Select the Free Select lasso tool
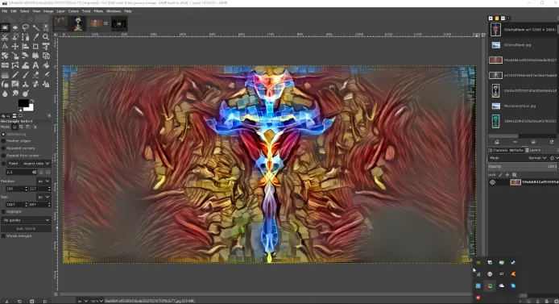The image size is (559, 304). 25,27
